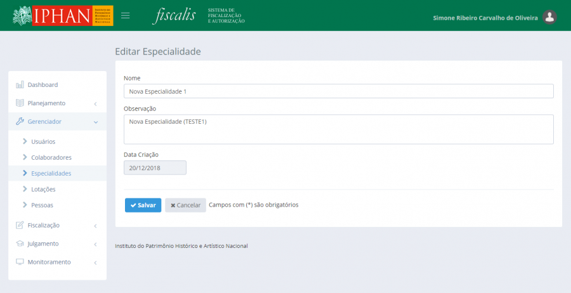Screen dimensions: 571x293
Task: Expand the Monitoramento menu arrow
Action: pyautogui.click(x=95, y=262)
